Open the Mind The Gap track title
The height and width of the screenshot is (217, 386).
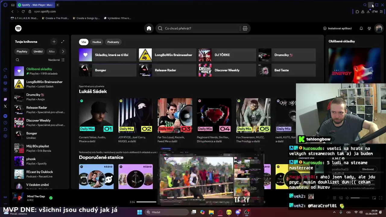tap(36, 197)
